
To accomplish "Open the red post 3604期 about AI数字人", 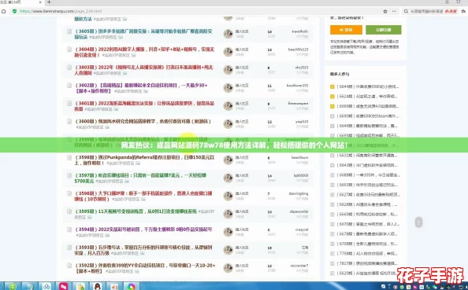I will click(144, 52).
